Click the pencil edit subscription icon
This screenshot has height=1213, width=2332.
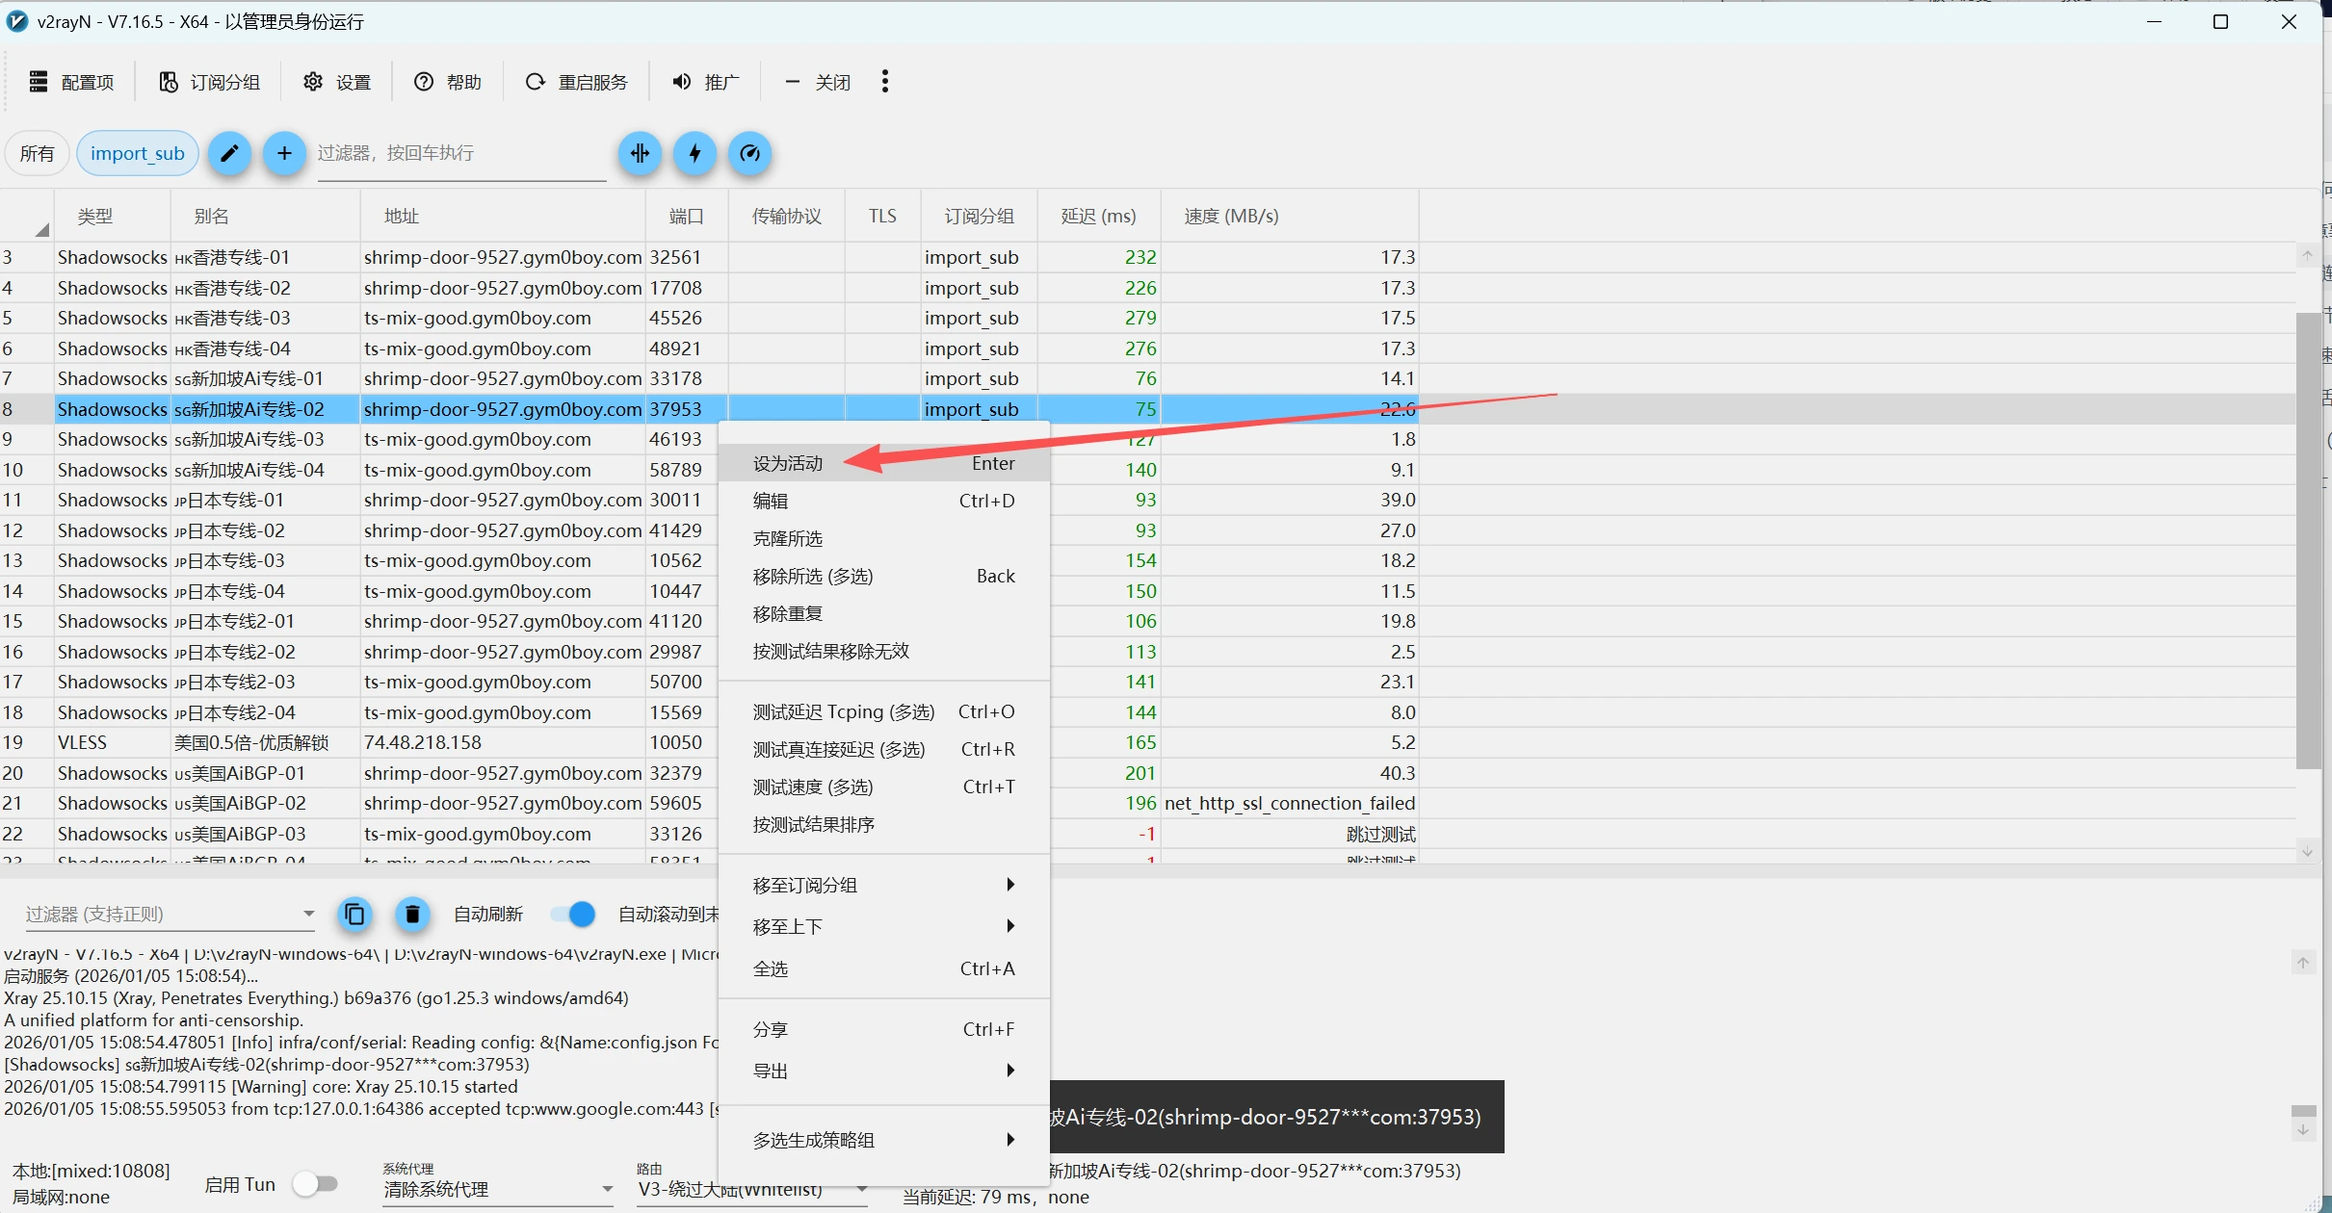click(x=229, y=153)
